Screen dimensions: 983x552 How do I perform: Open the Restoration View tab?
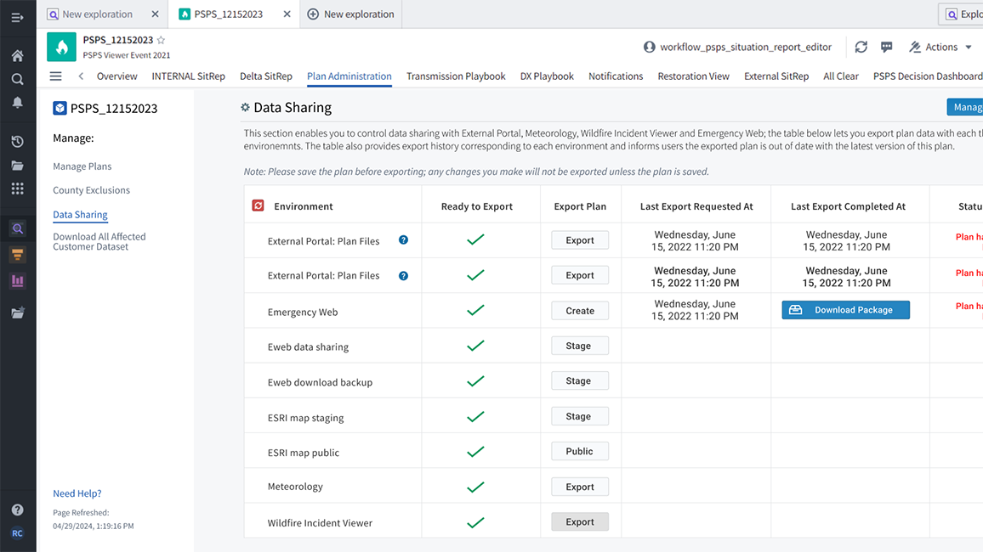[693, 76]
